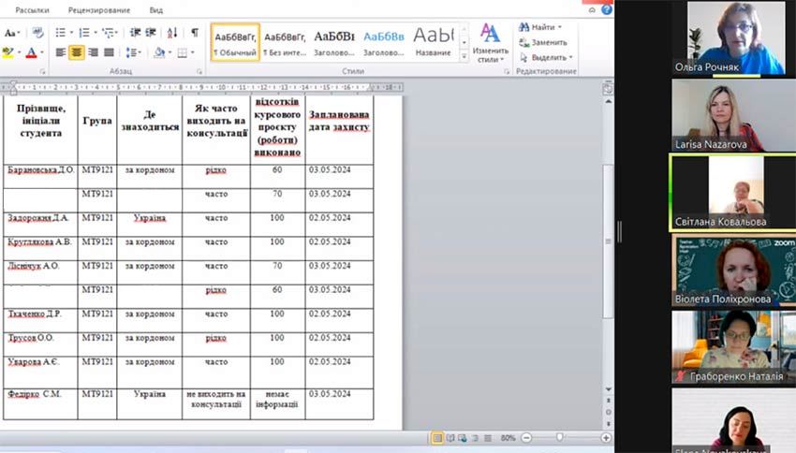Minimize the ribbon with the caret icon

592,10
